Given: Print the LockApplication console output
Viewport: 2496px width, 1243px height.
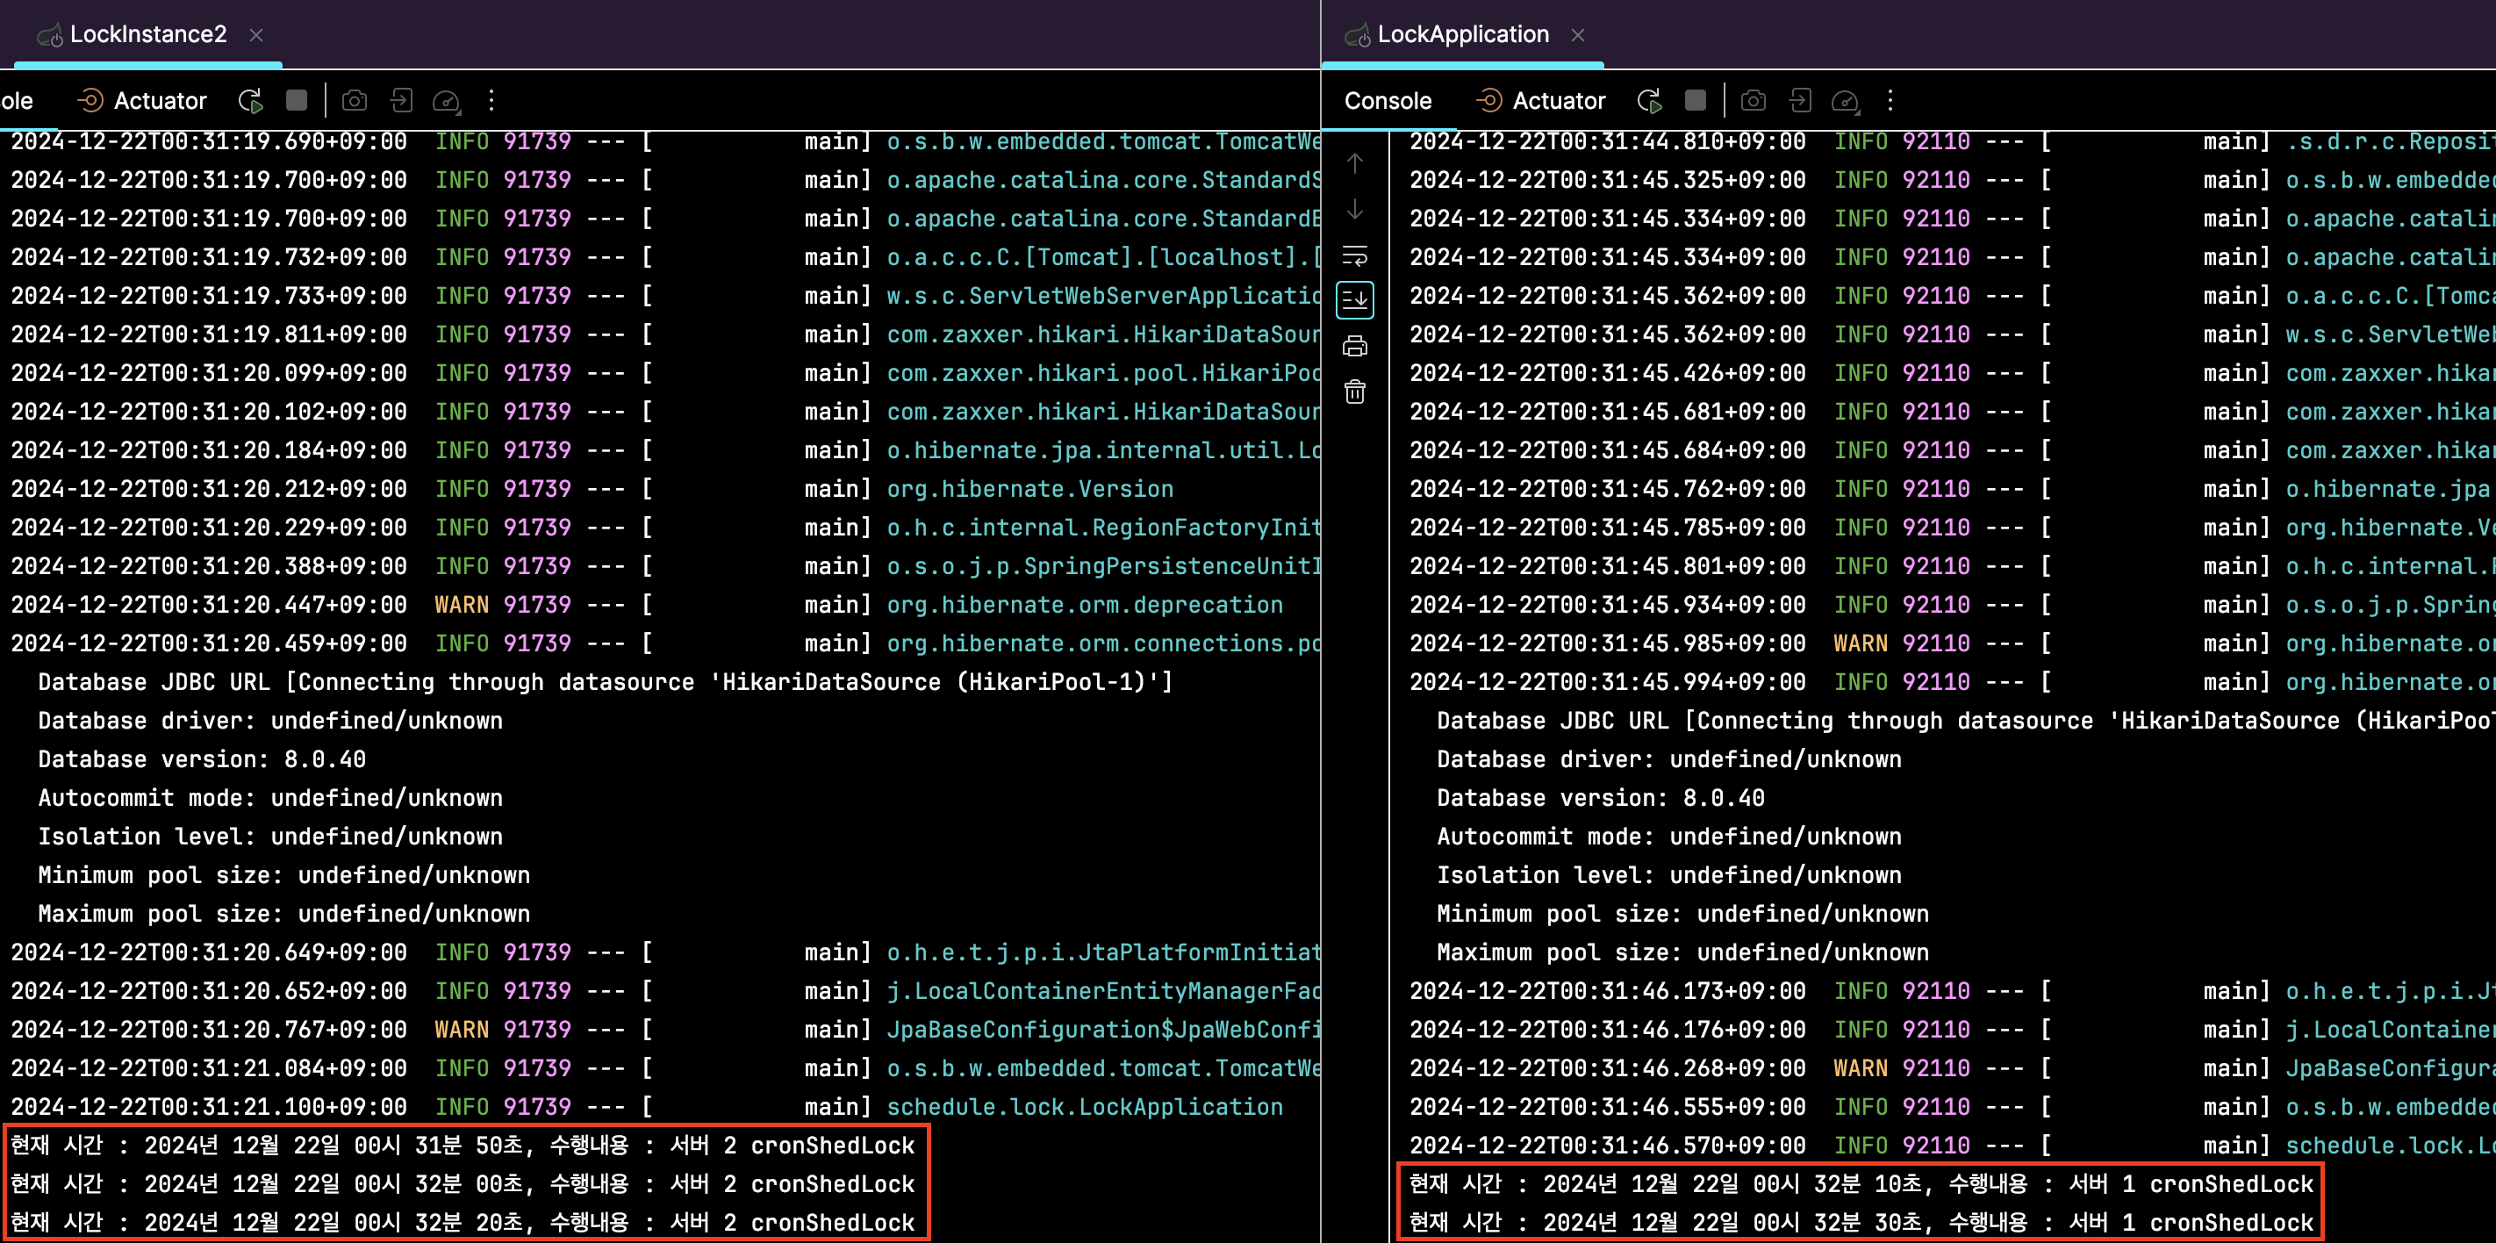Looking at the screenshot, I should pos(1354,346).
